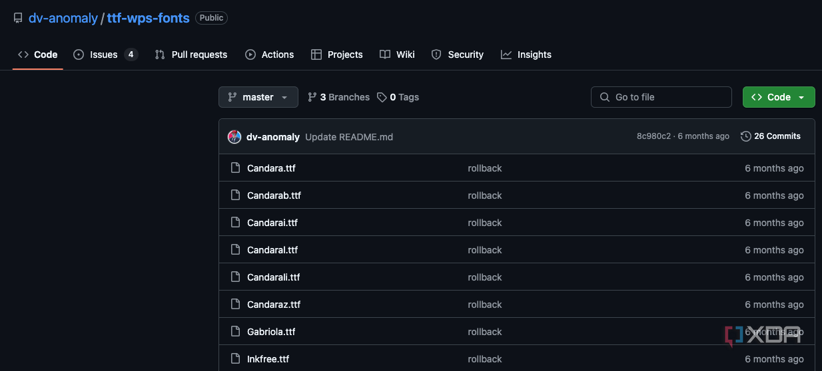Open the Candaral.ttf file
Viewport: 822px width, 371px height.
(272, 250)
